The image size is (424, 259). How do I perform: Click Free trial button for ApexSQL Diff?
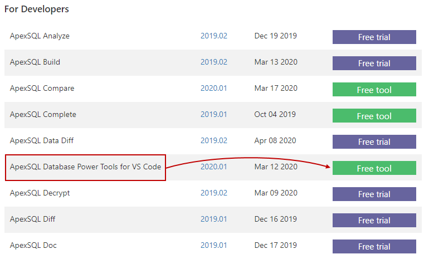click(374, 221)
